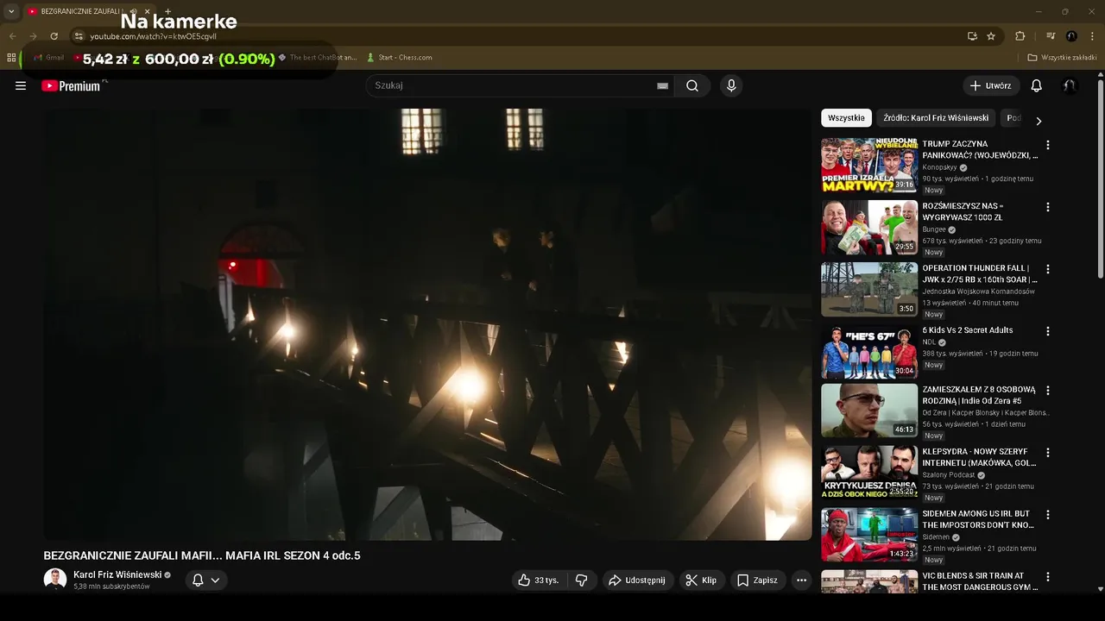This screenshot has height=621, width=1105.
Task: Click the page vertical scrollbar
Action: coord(1101,177)
